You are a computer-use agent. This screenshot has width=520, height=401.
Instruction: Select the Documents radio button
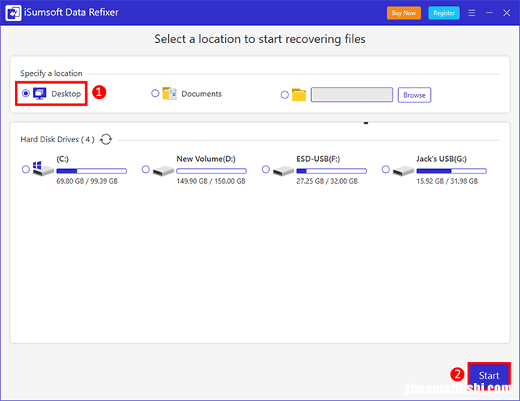[155, 94]
